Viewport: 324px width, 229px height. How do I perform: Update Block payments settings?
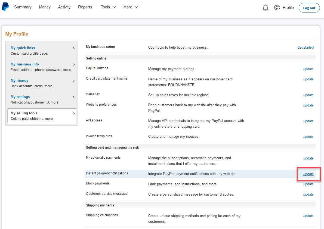308,184
